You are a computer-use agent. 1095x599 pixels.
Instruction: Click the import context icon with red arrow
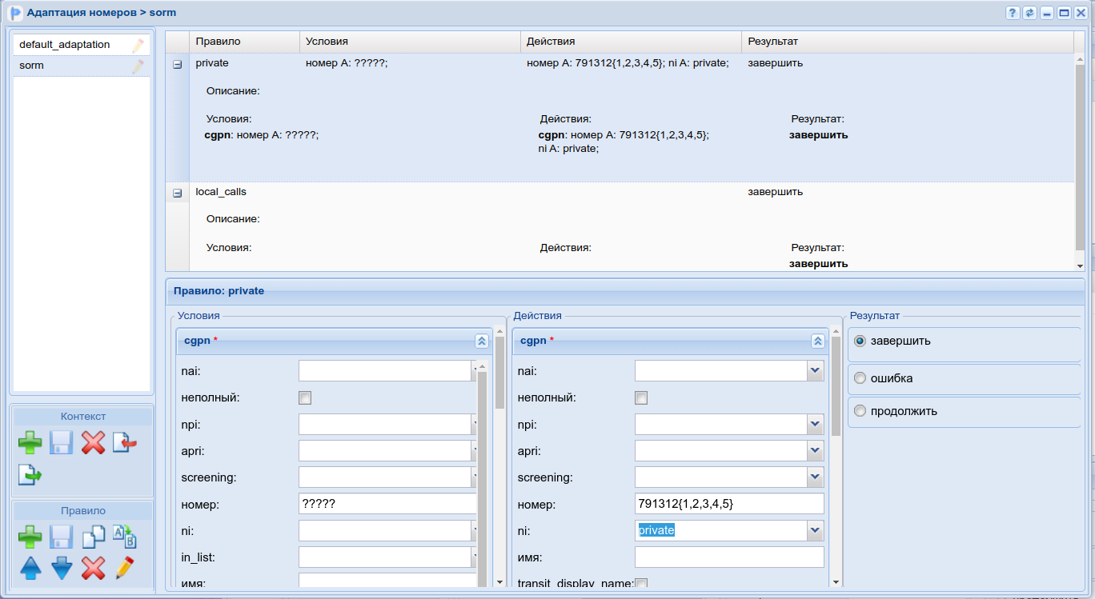124,442
